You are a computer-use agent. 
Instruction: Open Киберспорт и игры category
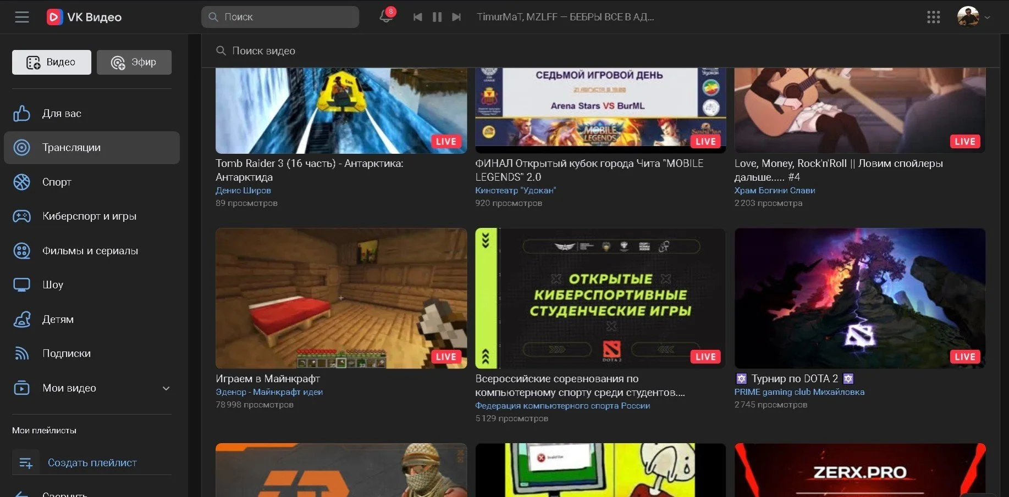click(x=92, y=216)
